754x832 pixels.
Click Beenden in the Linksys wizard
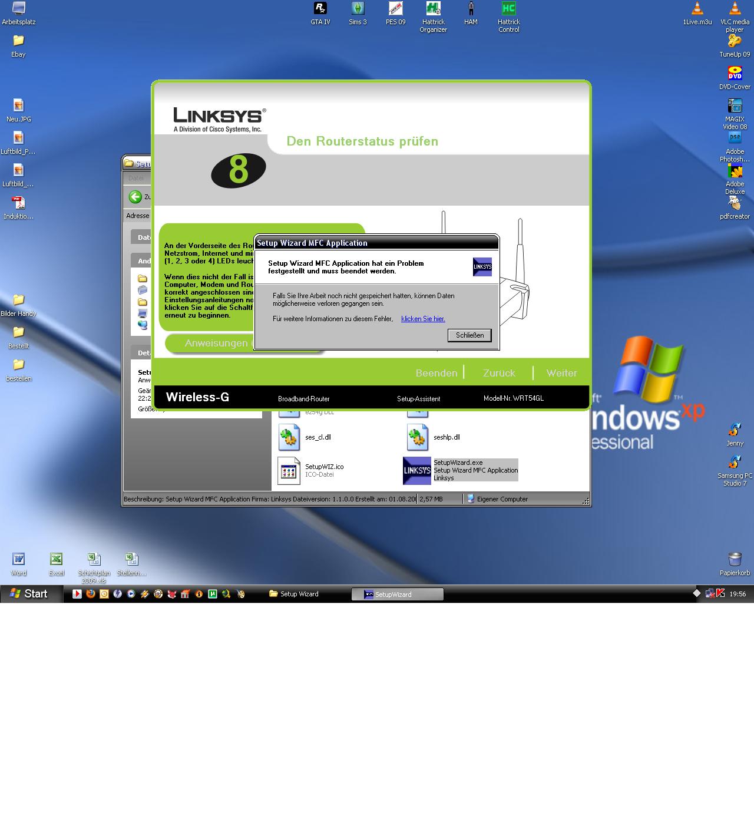tap(436, 373)
